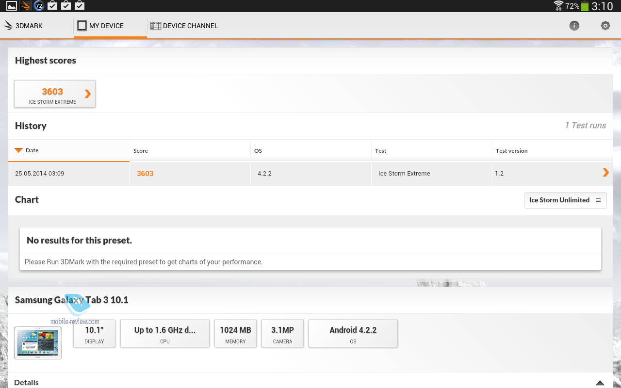Select history date 25.05.2014 03:09

pos(40,173)
